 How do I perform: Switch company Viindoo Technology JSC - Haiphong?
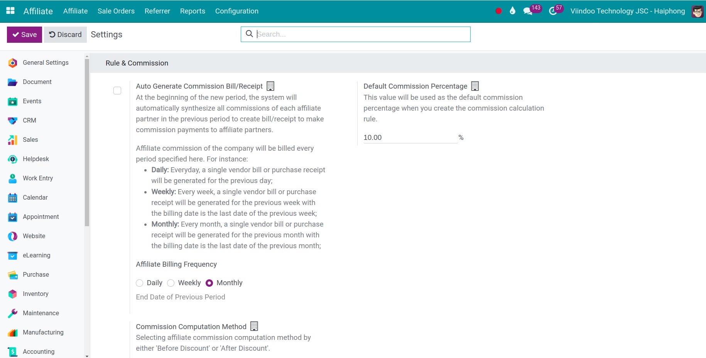click(628, 11)
